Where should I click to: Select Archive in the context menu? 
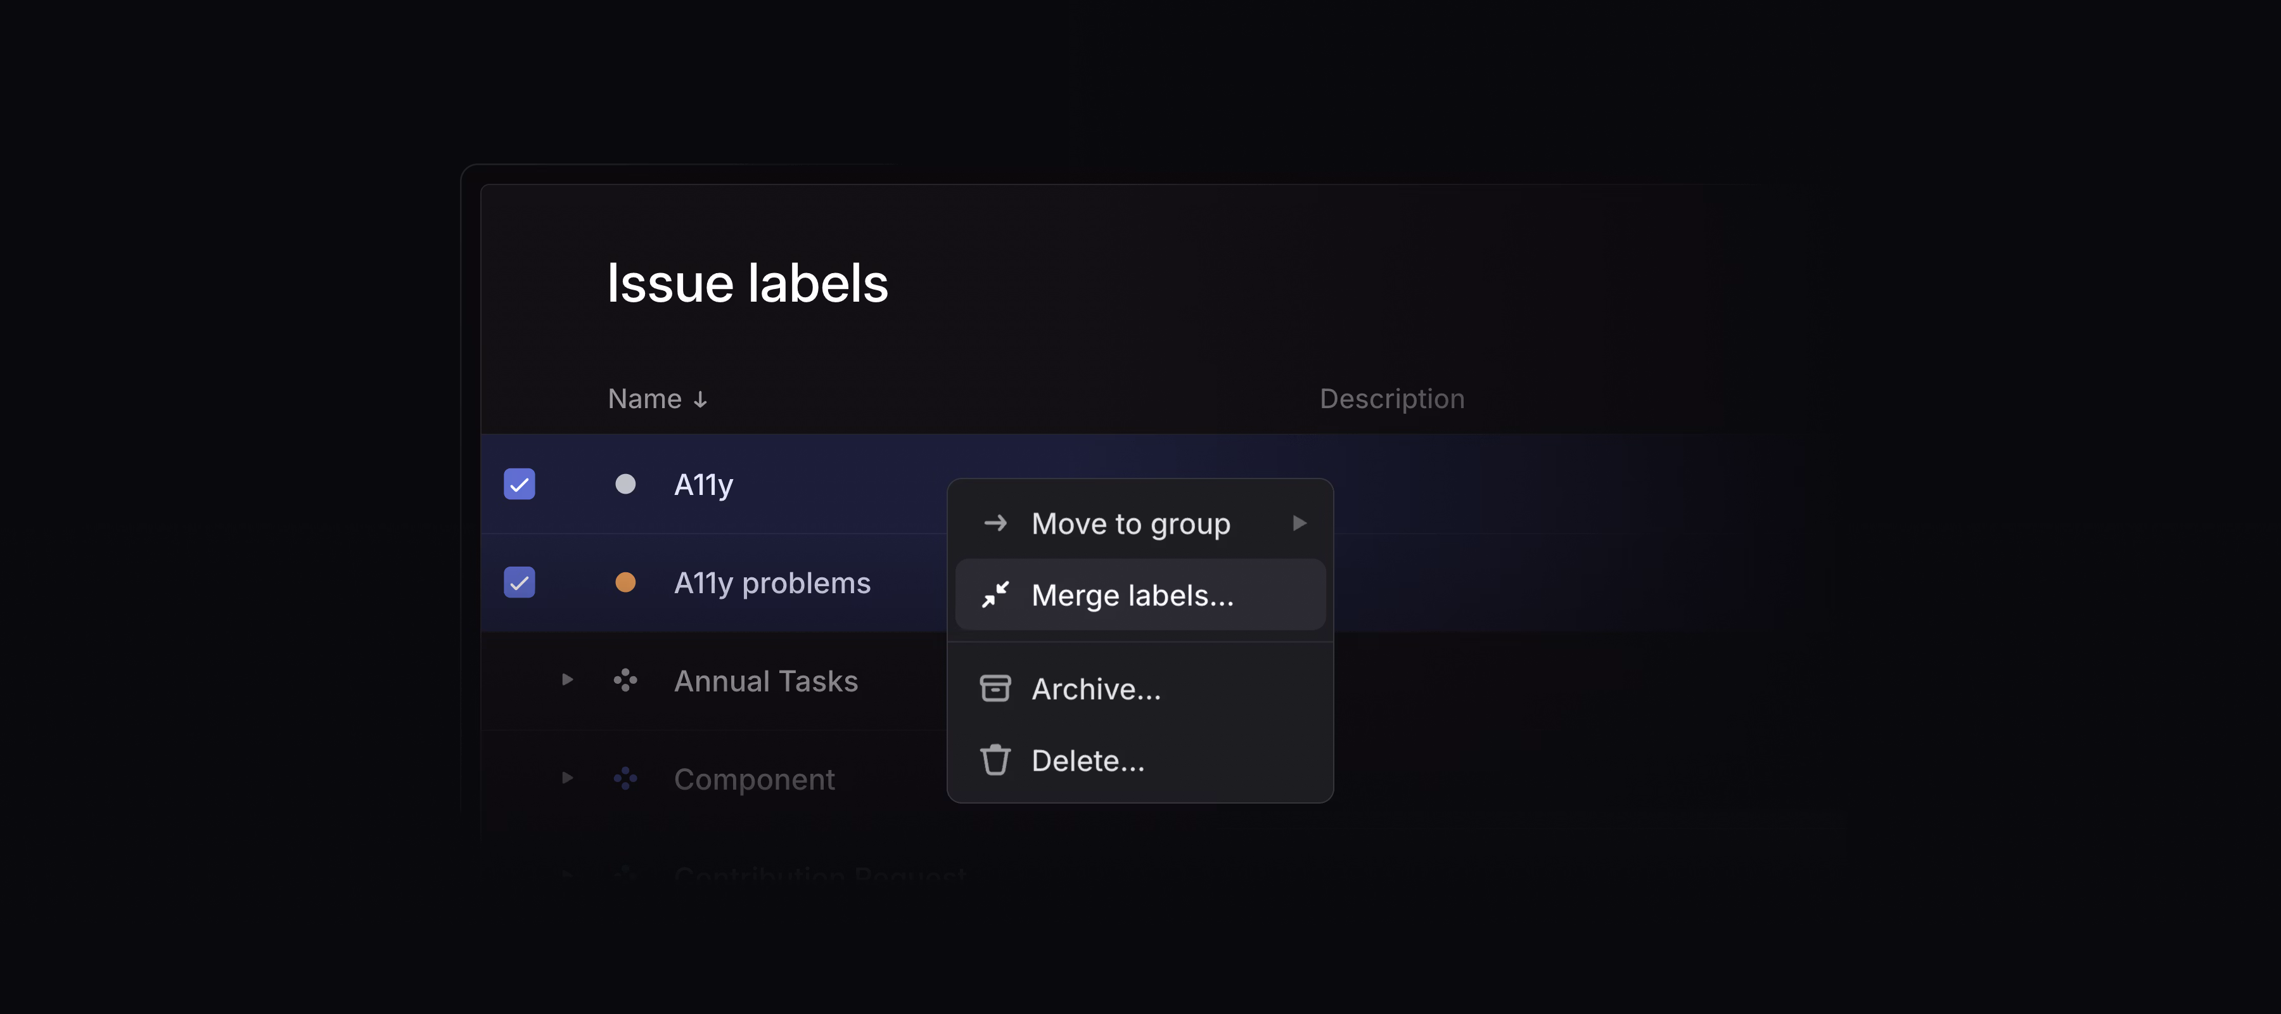(x=1096, y=688)
